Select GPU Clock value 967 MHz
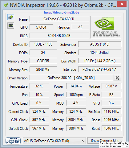The image size is (129, 148). [x=39, y=120]
